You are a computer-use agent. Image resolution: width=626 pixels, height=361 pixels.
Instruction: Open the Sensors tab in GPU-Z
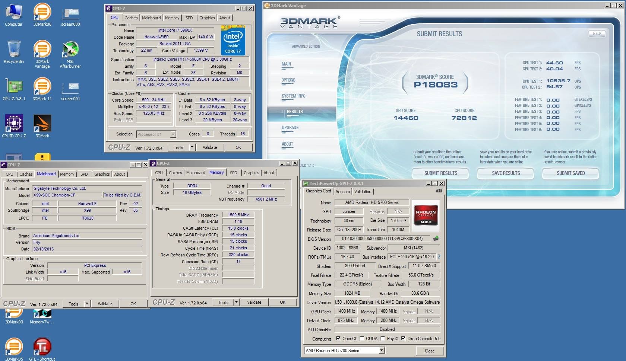(x=342, y=192)
